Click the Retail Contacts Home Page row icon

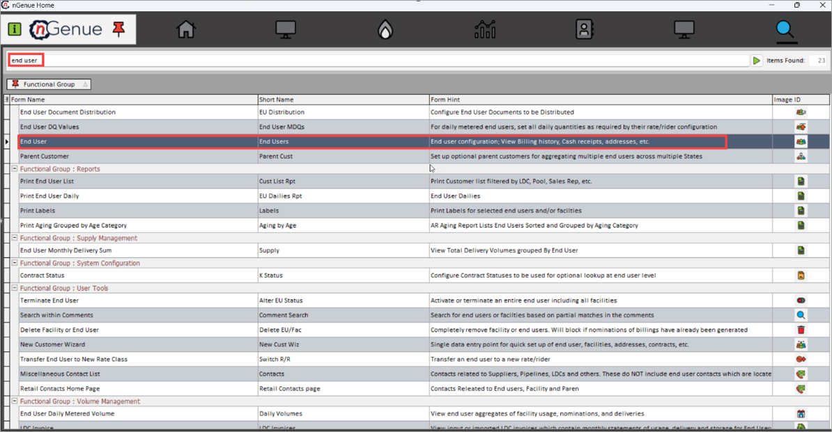801,389
